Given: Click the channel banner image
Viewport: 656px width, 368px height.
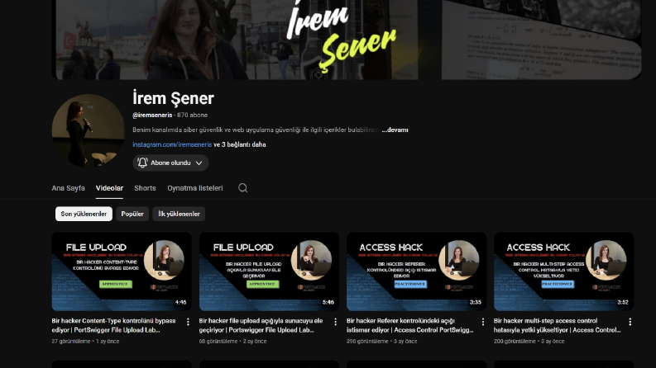Looking at the screenshot, I should coord(347,40).
